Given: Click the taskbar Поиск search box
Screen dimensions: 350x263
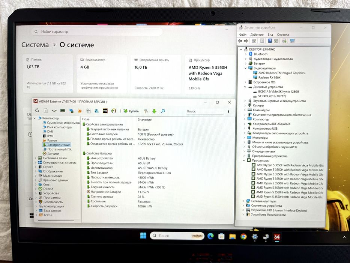Looking at the screenshot, I should (177, 236).
